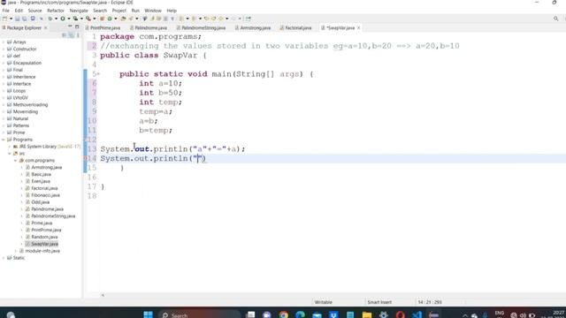Click the Coverage launch toolbar icon
This screenshot has width=566, height=318.
[x=75, y=19]
